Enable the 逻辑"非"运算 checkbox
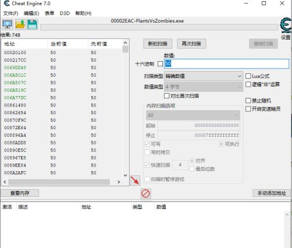Screen dimensions: 292x248 point(248,84)
